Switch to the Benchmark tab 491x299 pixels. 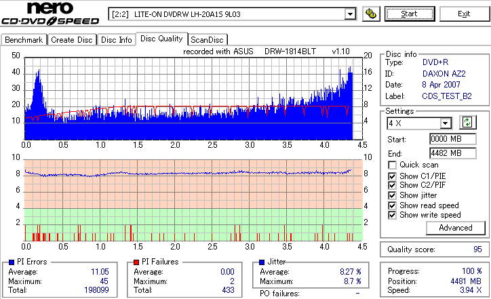(24, 40)
